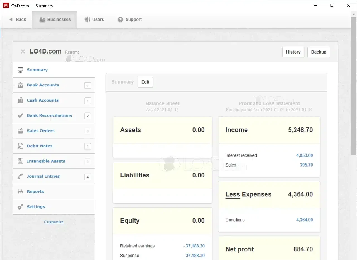
Task: Open the Support tab
Action: 130,20
